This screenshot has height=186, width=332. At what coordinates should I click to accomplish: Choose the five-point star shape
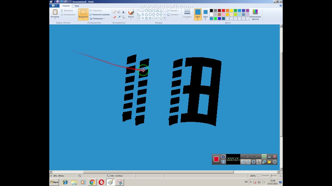(x=146, y=18)
